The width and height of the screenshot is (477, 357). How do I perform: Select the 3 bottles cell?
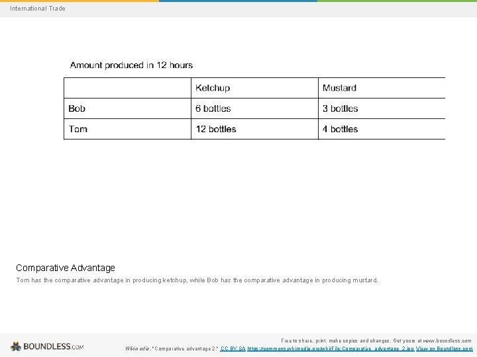pos(382,108)
